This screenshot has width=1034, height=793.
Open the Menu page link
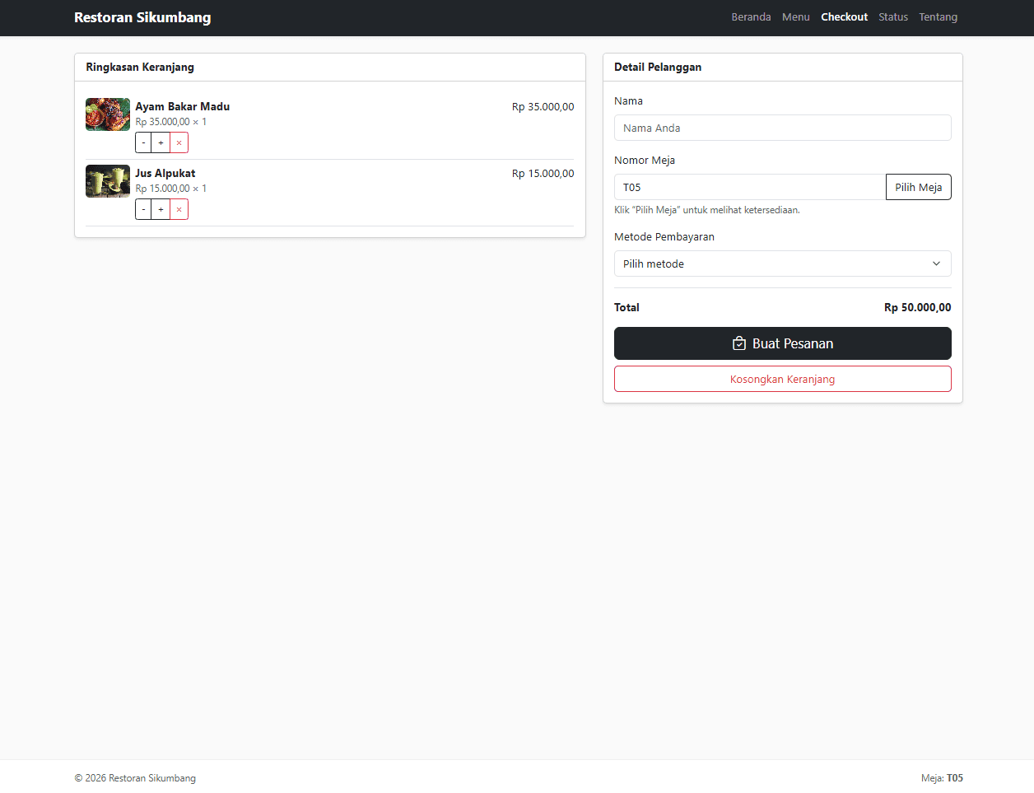pos(795,17)
